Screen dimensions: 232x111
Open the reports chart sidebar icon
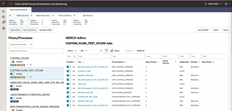point(4,28)
